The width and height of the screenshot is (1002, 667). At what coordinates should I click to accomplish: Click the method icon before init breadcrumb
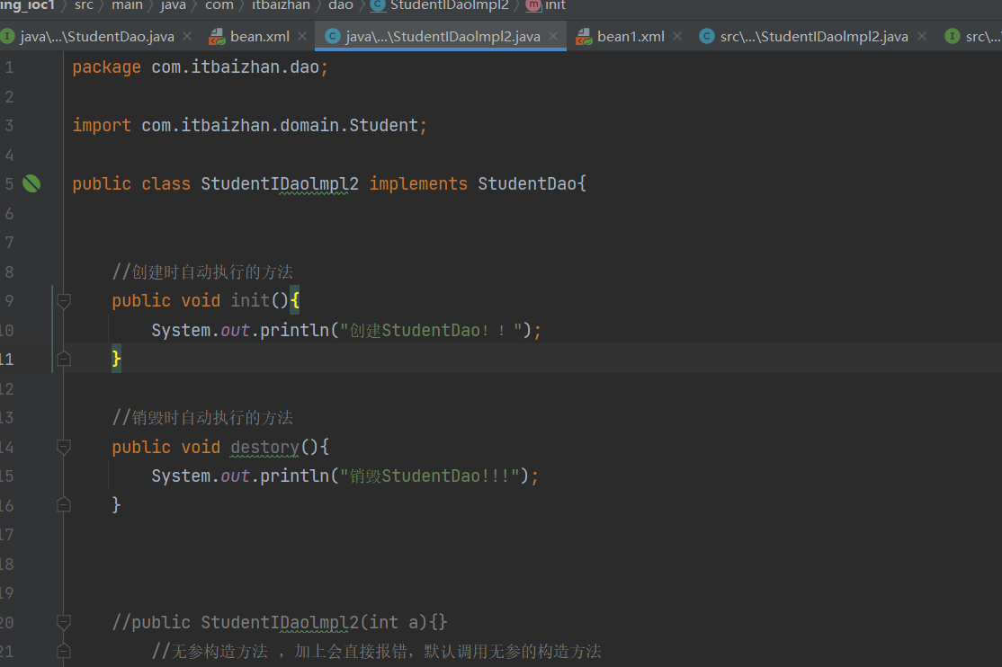pyautogui.click(x=533, y=5)
